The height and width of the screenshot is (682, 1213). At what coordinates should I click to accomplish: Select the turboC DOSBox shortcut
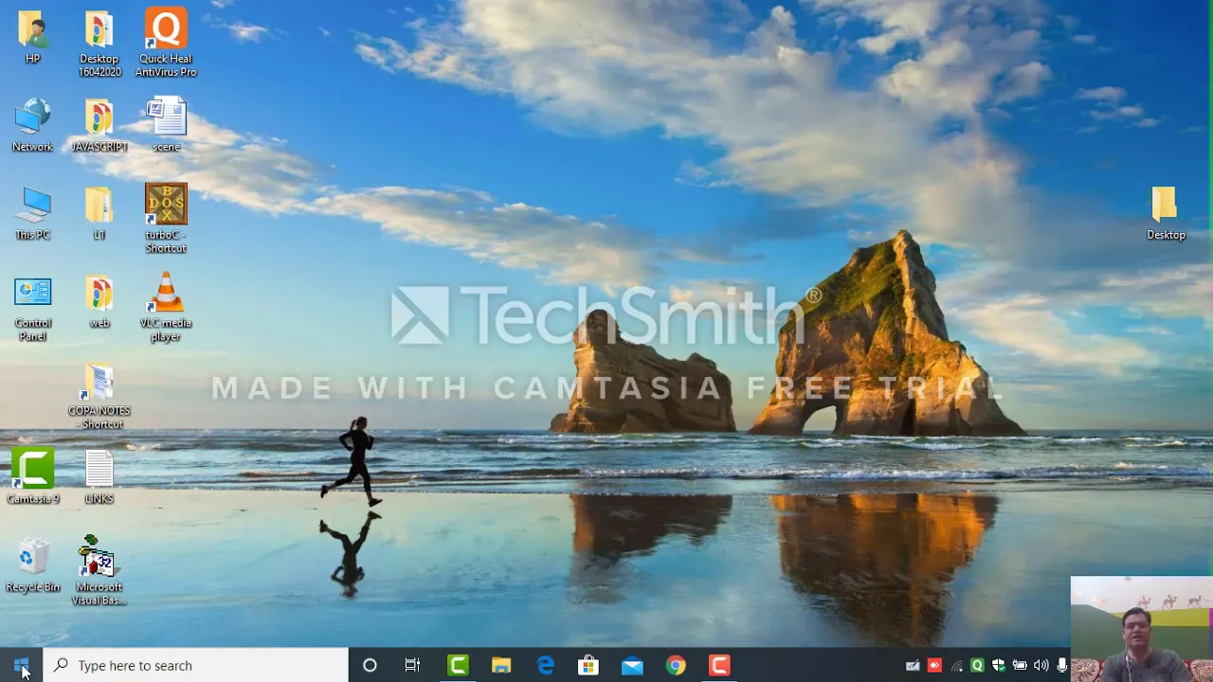(x=166, y=218)
